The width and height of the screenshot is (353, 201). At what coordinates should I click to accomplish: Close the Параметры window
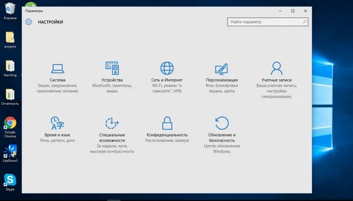point(305,11)
